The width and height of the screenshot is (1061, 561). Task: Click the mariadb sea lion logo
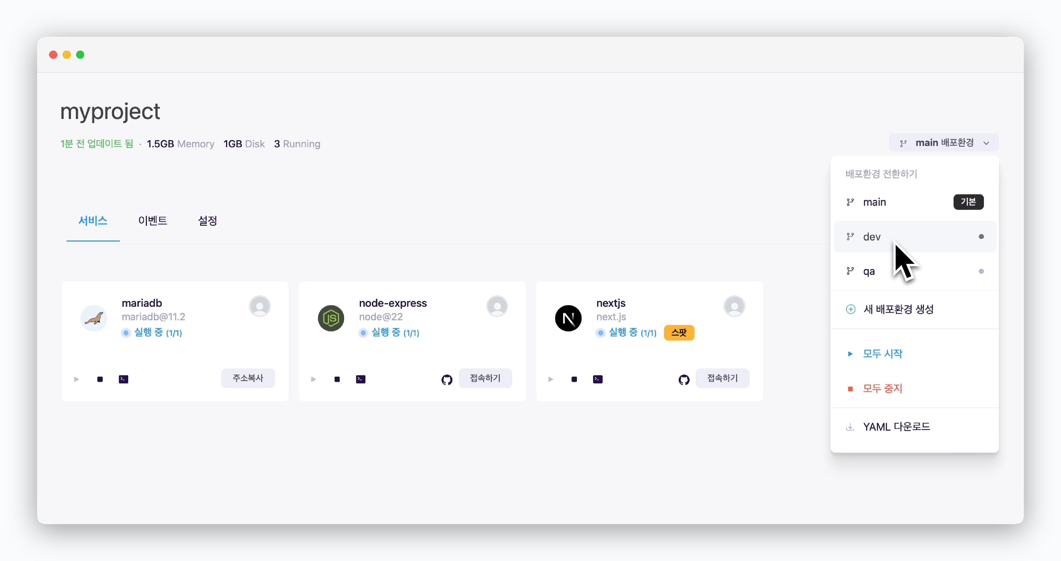click(94, 318)
